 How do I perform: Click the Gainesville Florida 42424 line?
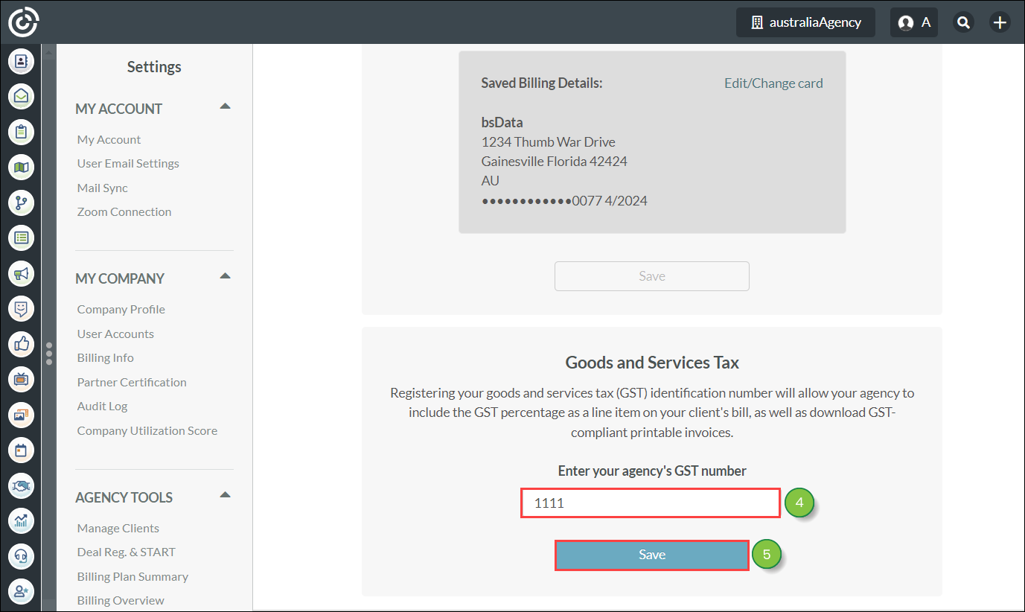pyautogui.click(x=555, y=161)
